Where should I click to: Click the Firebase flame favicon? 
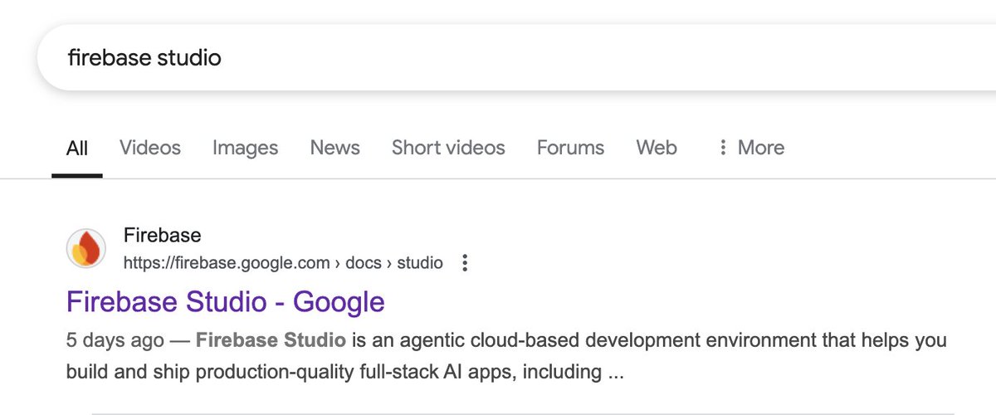(86, 249)
